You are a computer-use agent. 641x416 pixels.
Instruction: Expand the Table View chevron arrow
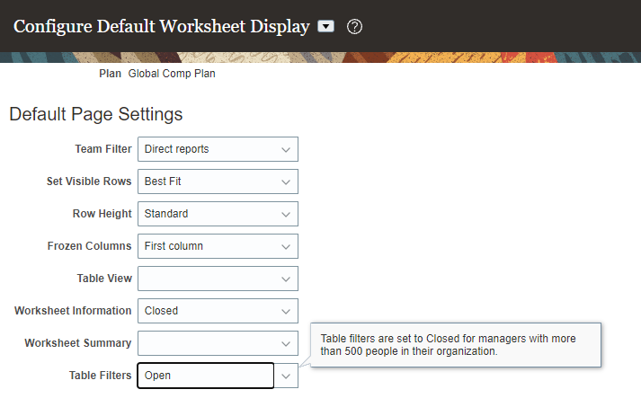[x=286, y=279]
